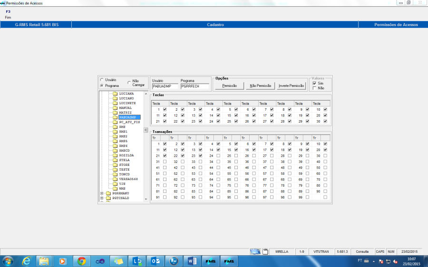
Task: Open Google Chrome from the taskbar
Action: (82, 261)
